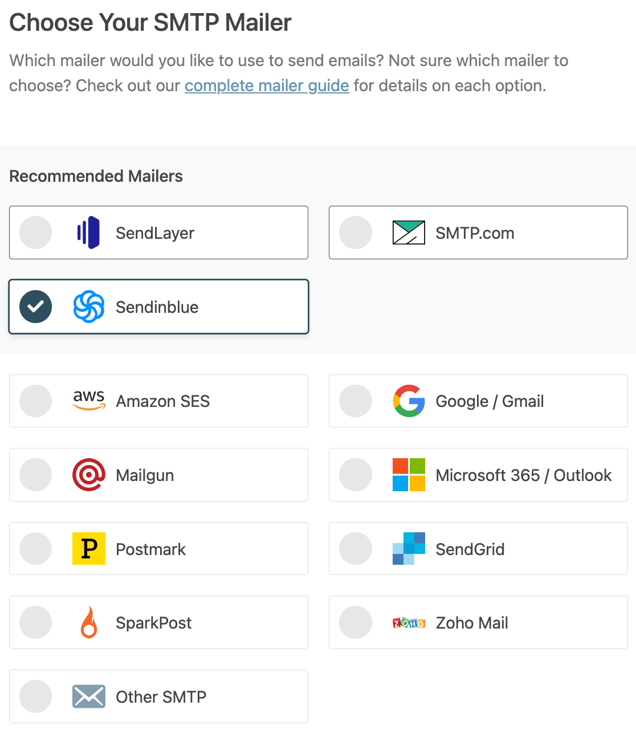This screenshot has width=636, height=738.
Task: Click the AWS logo for Amazon SES
Action: [x=89, y=401]
